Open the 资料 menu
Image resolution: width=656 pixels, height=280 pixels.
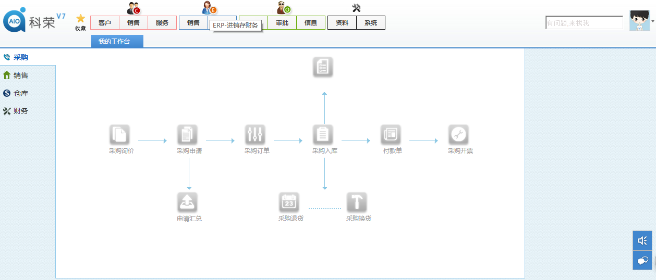click(x=342, y=23)
